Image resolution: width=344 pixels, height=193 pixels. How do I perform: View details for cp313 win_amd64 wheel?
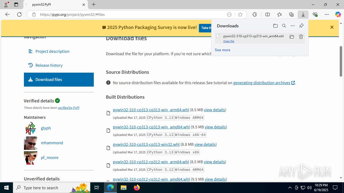(215, 127)
